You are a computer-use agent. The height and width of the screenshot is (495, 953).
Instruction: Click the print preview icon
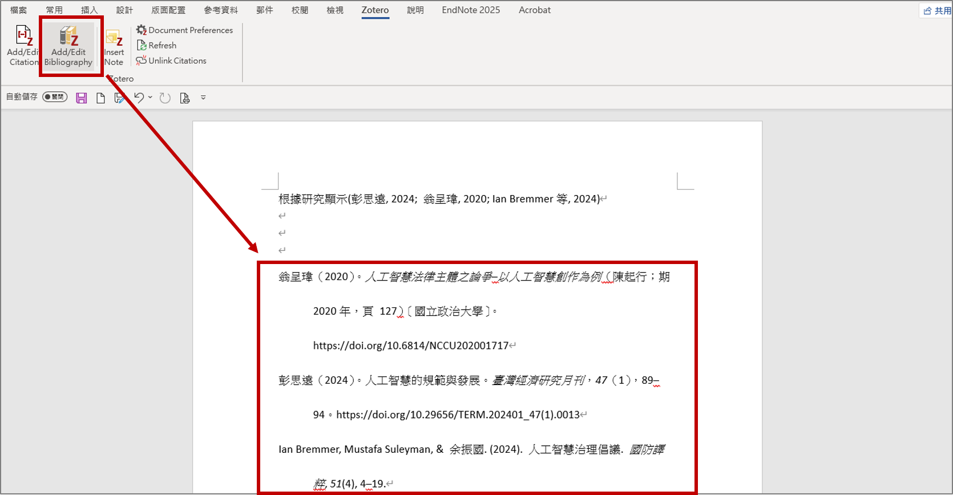[x=184, y=98]
